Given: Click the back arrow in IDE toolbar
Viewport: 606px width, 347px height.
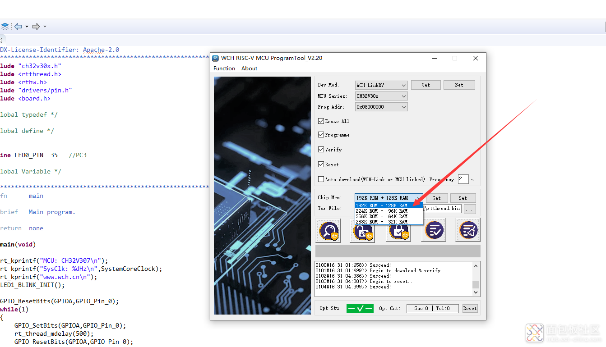Looking at the screenshot, I should 18,27.
